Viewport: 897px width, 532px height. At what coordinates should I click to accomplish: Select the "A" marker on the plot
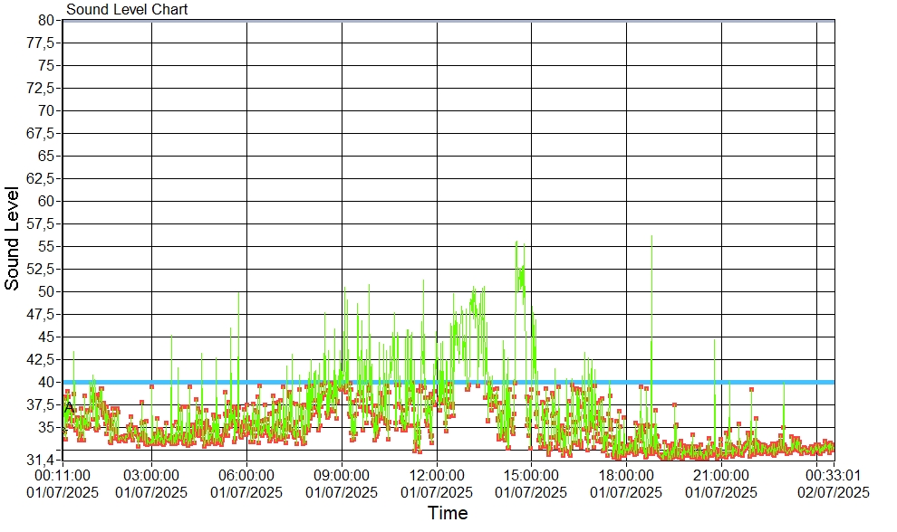click(69, 408)
